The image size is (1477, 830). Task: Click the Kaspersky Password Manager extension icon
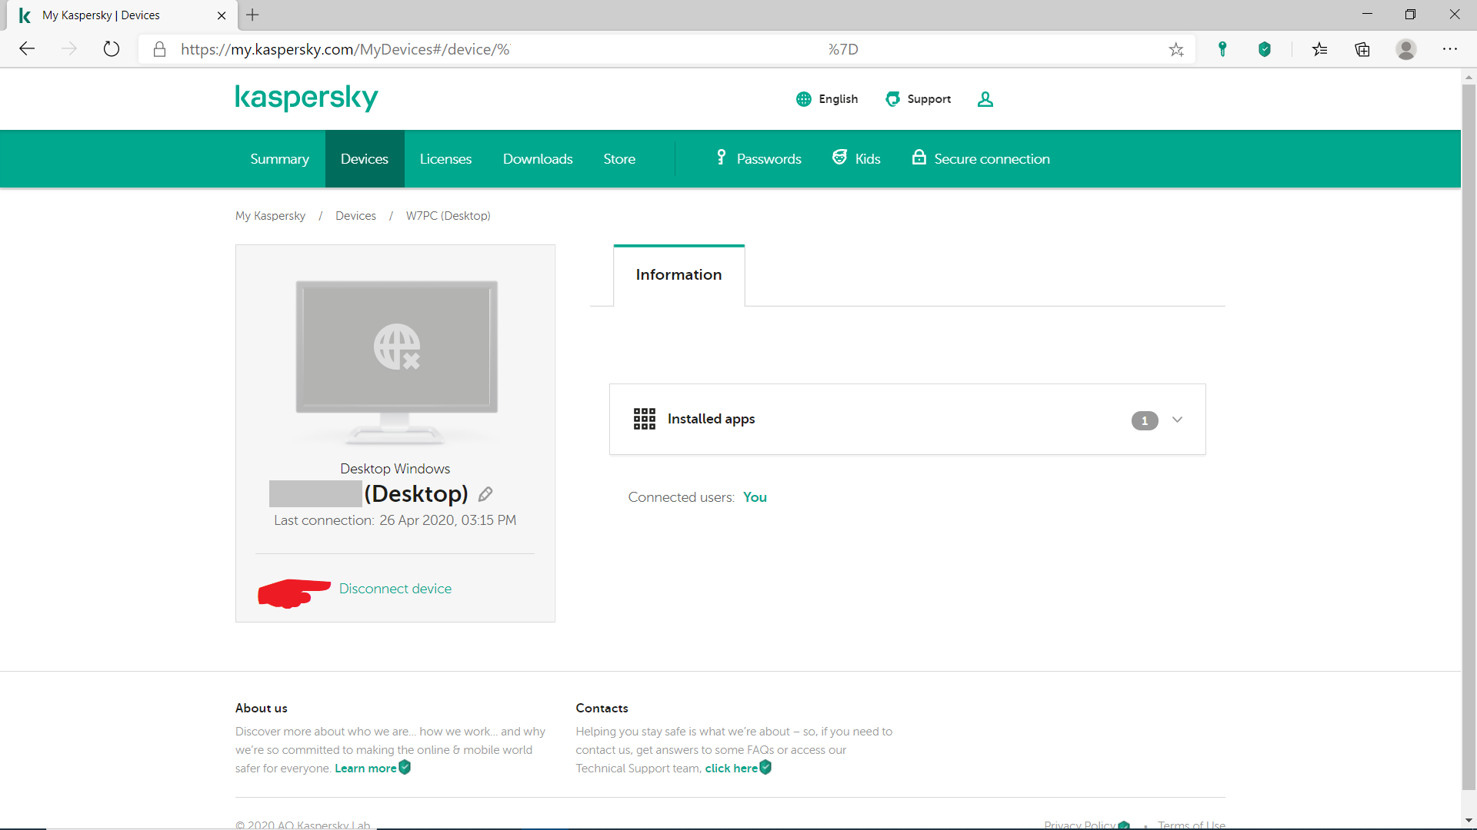point(1222,49)
